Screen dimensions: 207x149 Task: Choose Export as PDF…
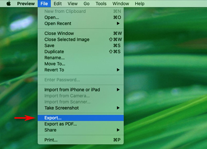81,124
